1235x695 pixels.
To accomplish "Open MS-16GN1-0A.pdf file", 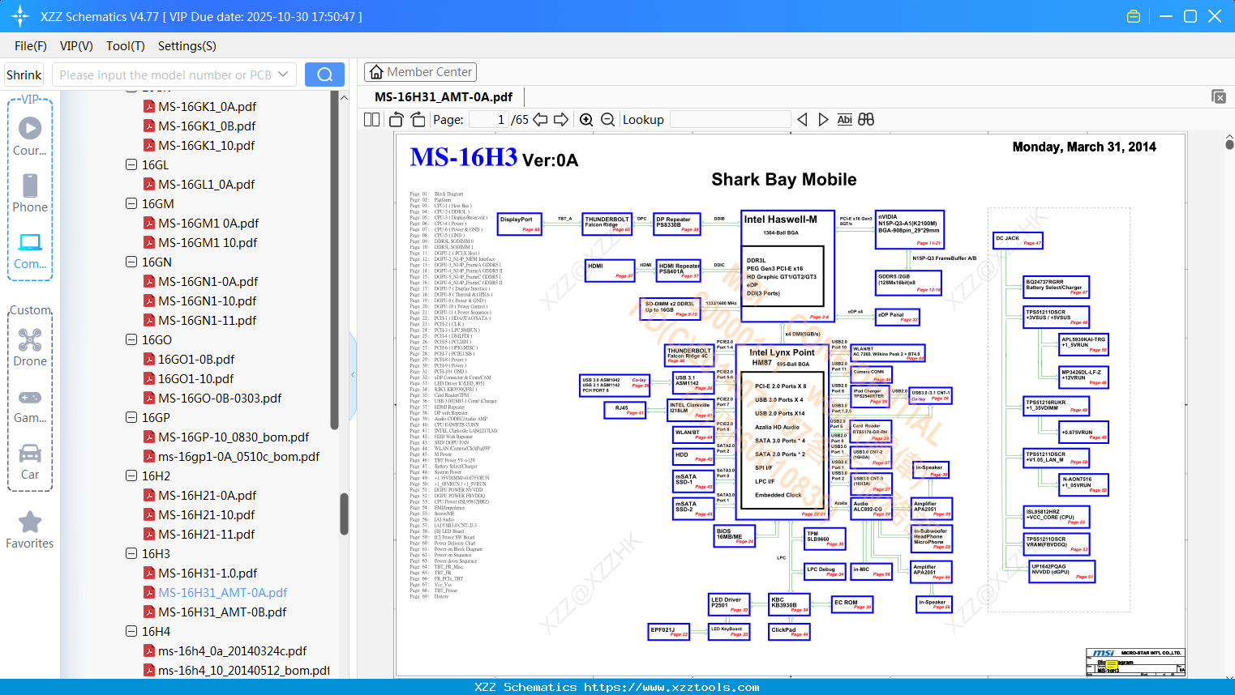I will (208, 281).
